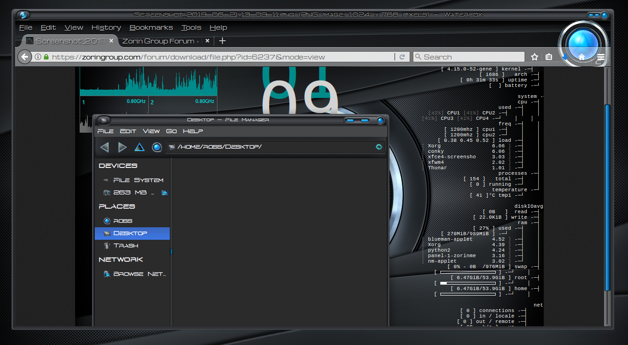This screenshot has height=345, width=628.
Task: Open the downloads arrow icon
Action: coord(565,57)
